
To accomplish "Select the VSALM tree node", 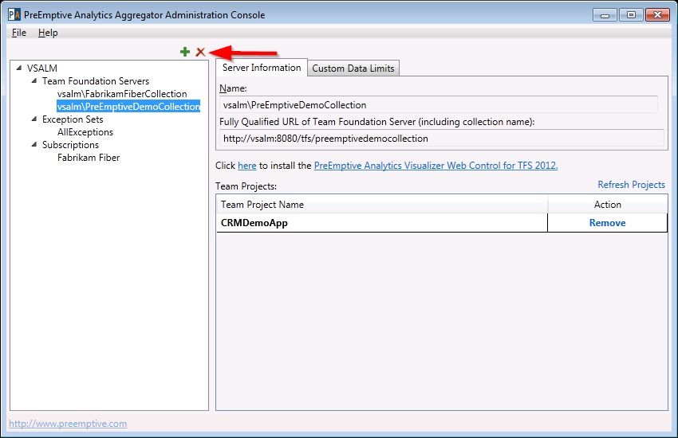I will click(x=42, y=68).
